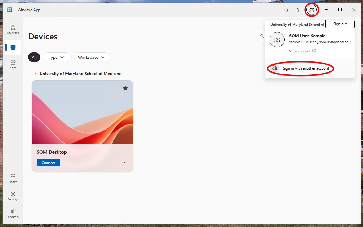363x227 pixels.
Task: Select the Devices monitor icon in sidebar
Action: 13,47
